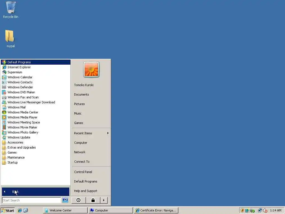Open Default Programs in the right pane
Image resolution: width=285 pixels, height=214 pixels.
(x=91, y=181)
